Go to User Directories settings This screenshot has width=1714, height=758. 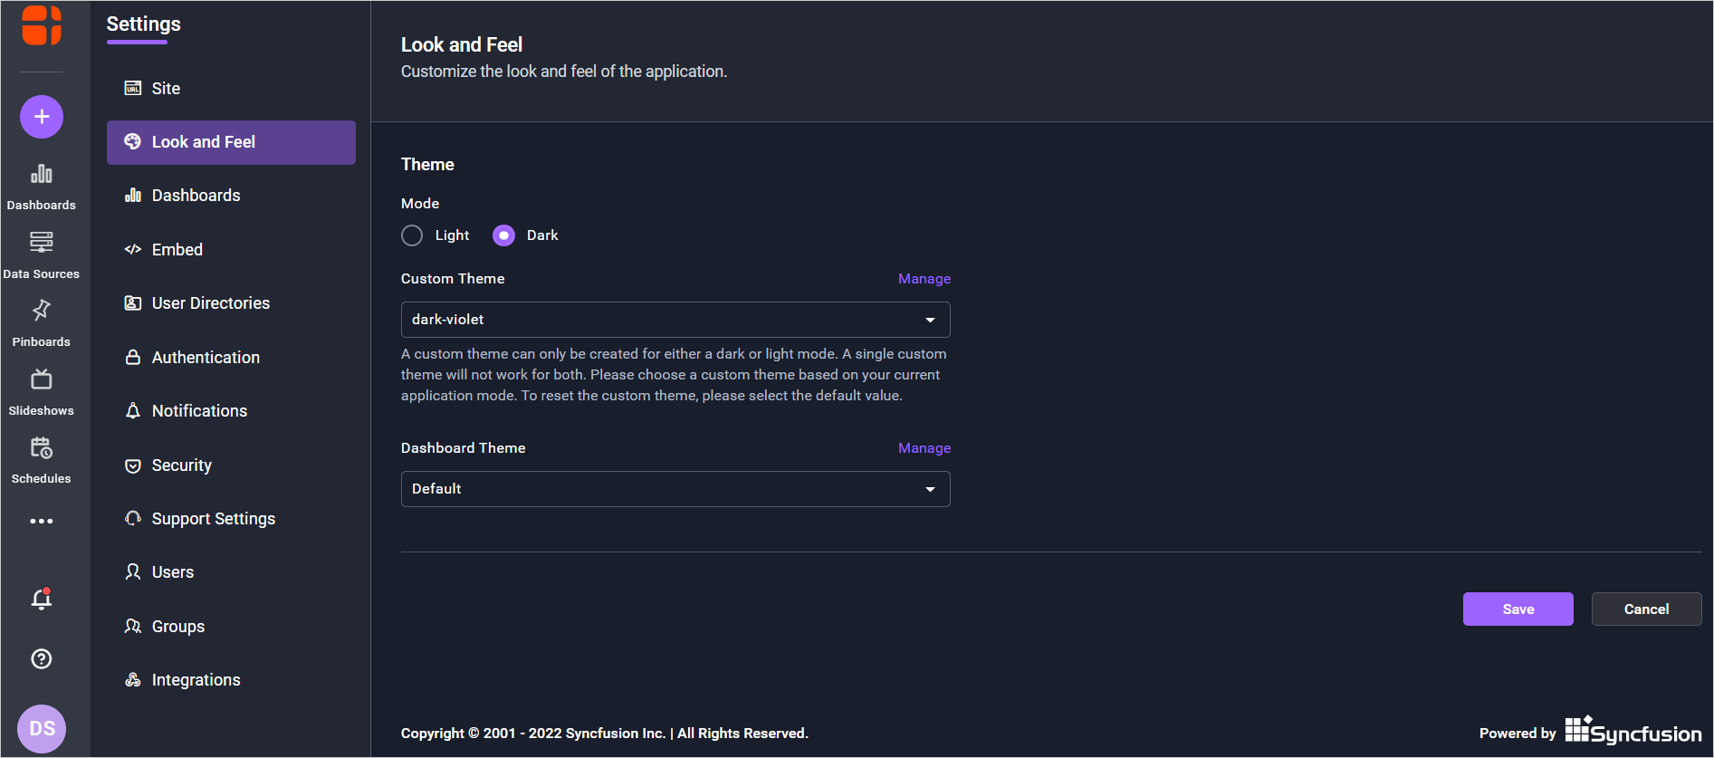point(210,303)
